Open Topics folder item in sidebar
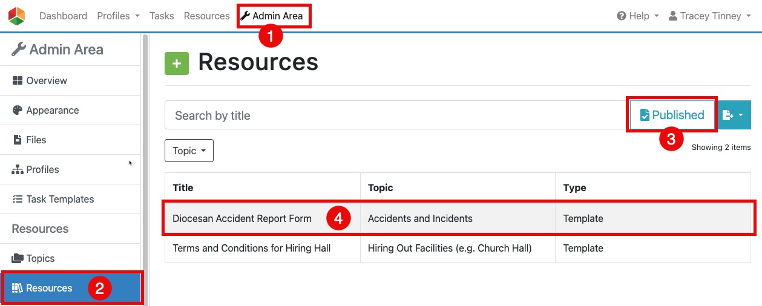 point(41,258)
